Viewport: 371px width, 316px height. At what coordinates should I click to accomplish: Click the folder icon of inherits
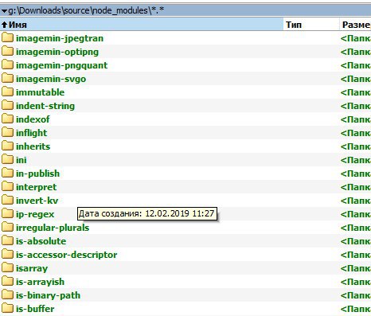point(7,146)
